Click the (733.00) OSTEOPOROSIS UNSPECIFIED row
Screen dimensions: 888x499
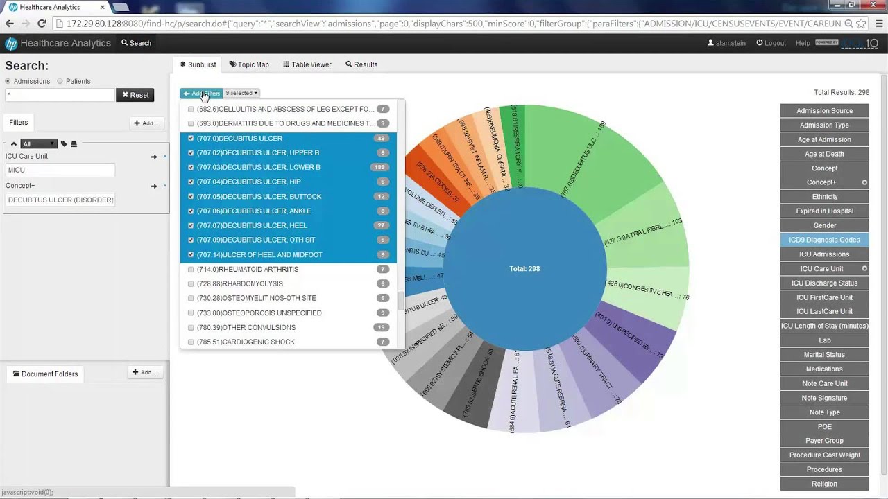(289, 313)
